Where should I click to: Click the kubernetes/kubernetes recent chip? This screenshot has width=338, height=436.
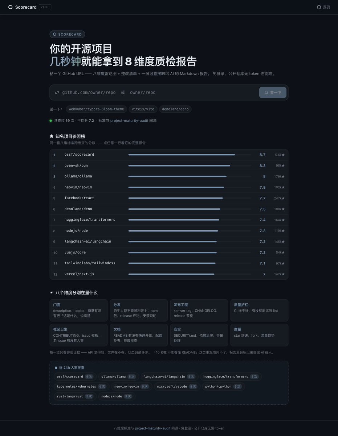81,387
